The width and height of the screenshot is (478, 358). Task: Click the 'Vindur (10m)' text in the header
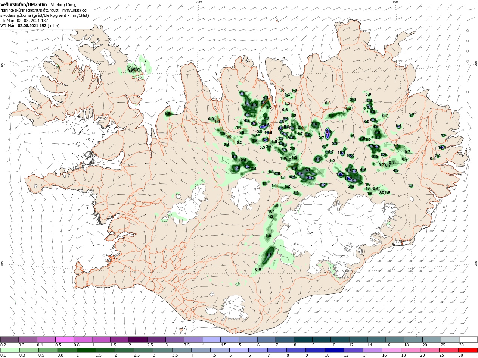click(63, 4)
